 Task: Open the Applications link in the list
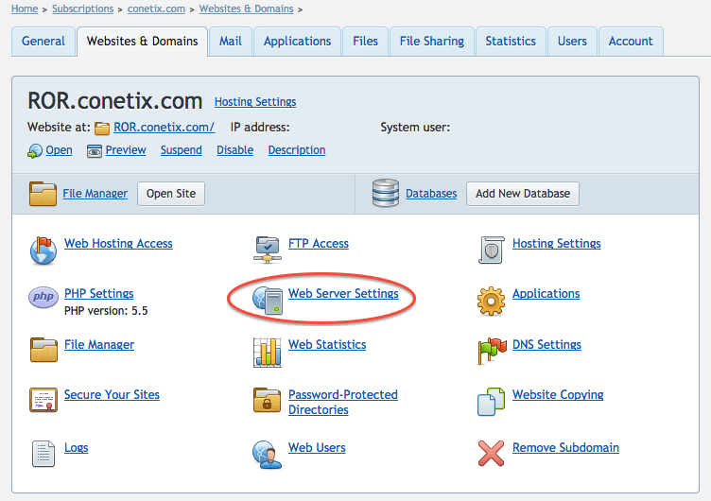click(546, 294)
